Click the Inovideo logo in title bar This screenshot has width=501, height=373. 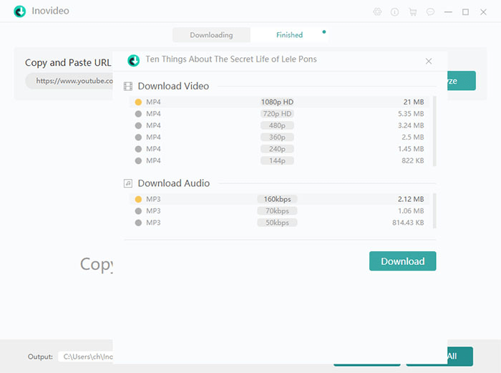[x=20, y=11]
